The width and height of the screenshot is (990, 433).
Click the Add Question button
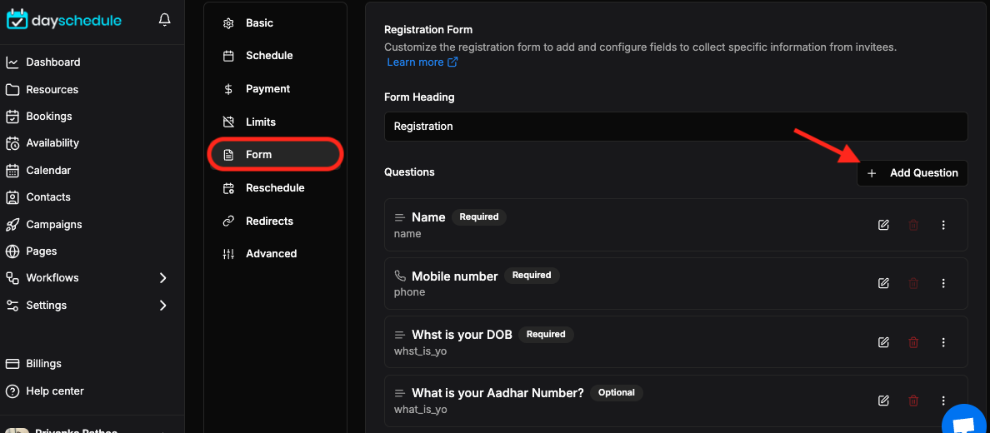[912, 173]
